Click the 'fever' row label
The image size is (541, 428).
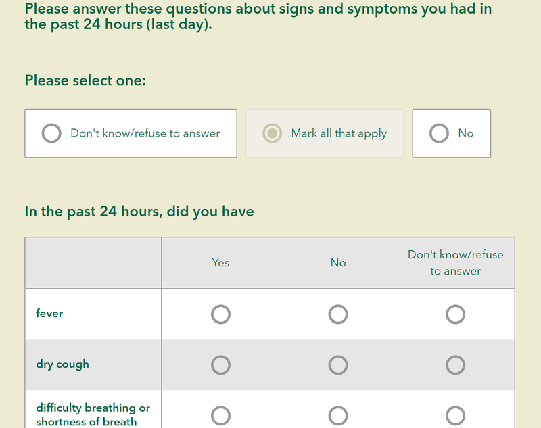pos(49,314)
